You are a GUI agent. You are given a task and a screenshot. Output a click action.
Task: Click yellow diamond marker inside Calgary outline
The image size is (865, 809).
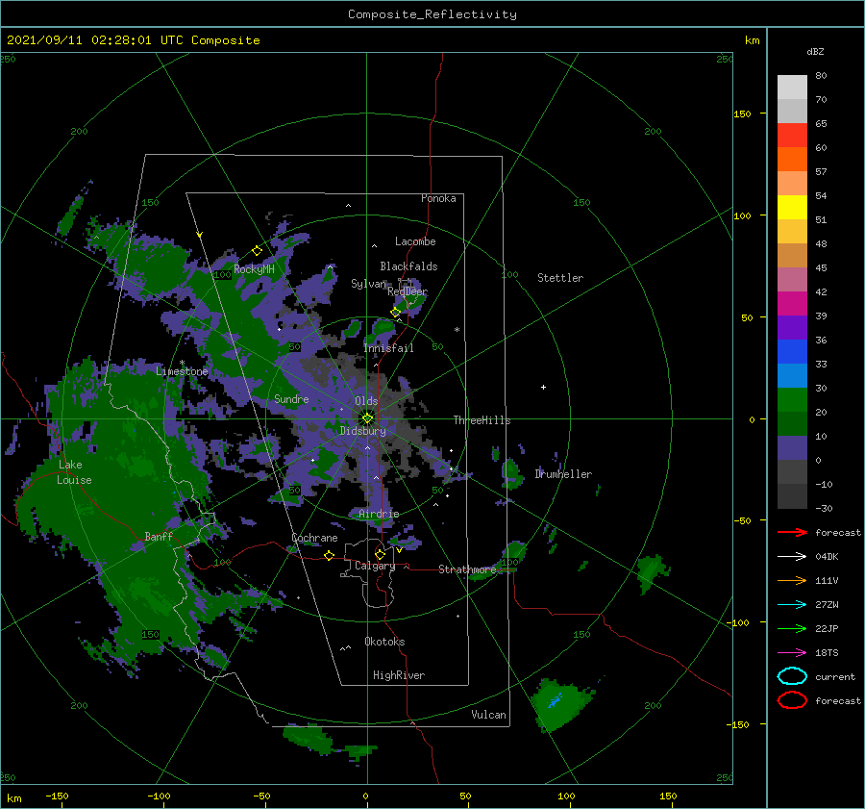(x=380, y=554)
